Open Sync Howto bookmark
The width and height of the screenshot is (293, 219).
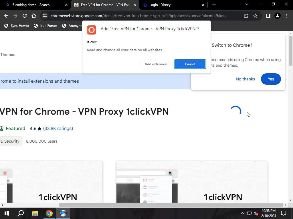17,26
